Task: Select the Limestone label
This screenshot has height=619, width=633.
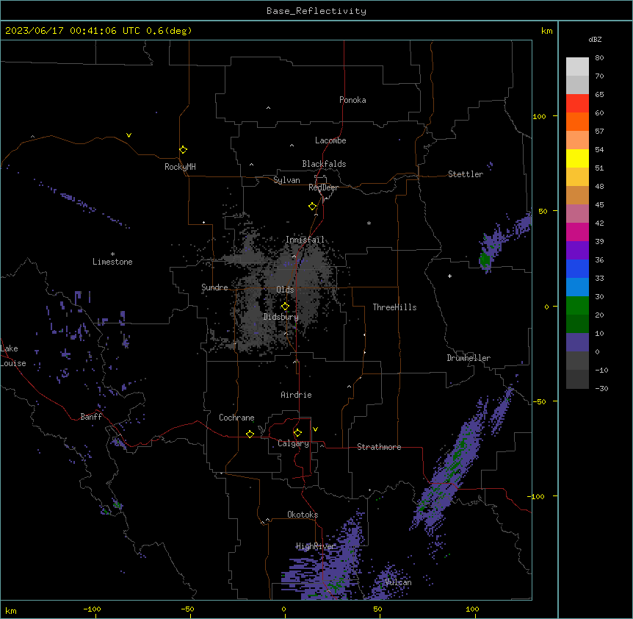Action: (x=112, y=262)
